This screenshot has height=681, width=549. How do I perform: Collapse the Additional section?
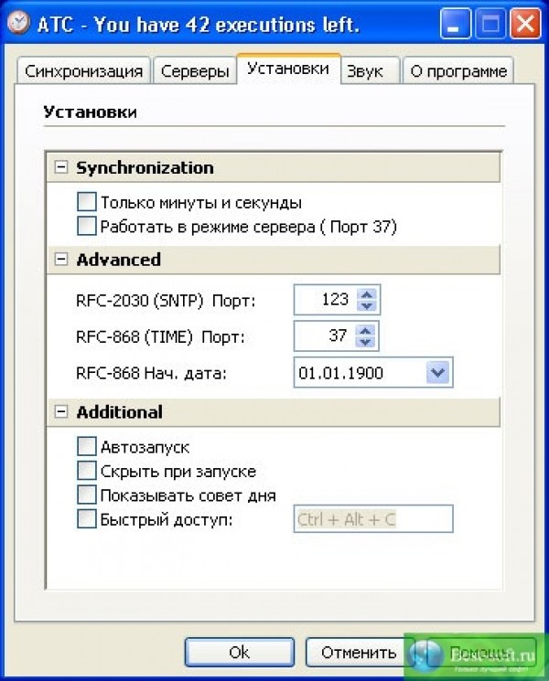pyautogui.click(x=61, y=411)
